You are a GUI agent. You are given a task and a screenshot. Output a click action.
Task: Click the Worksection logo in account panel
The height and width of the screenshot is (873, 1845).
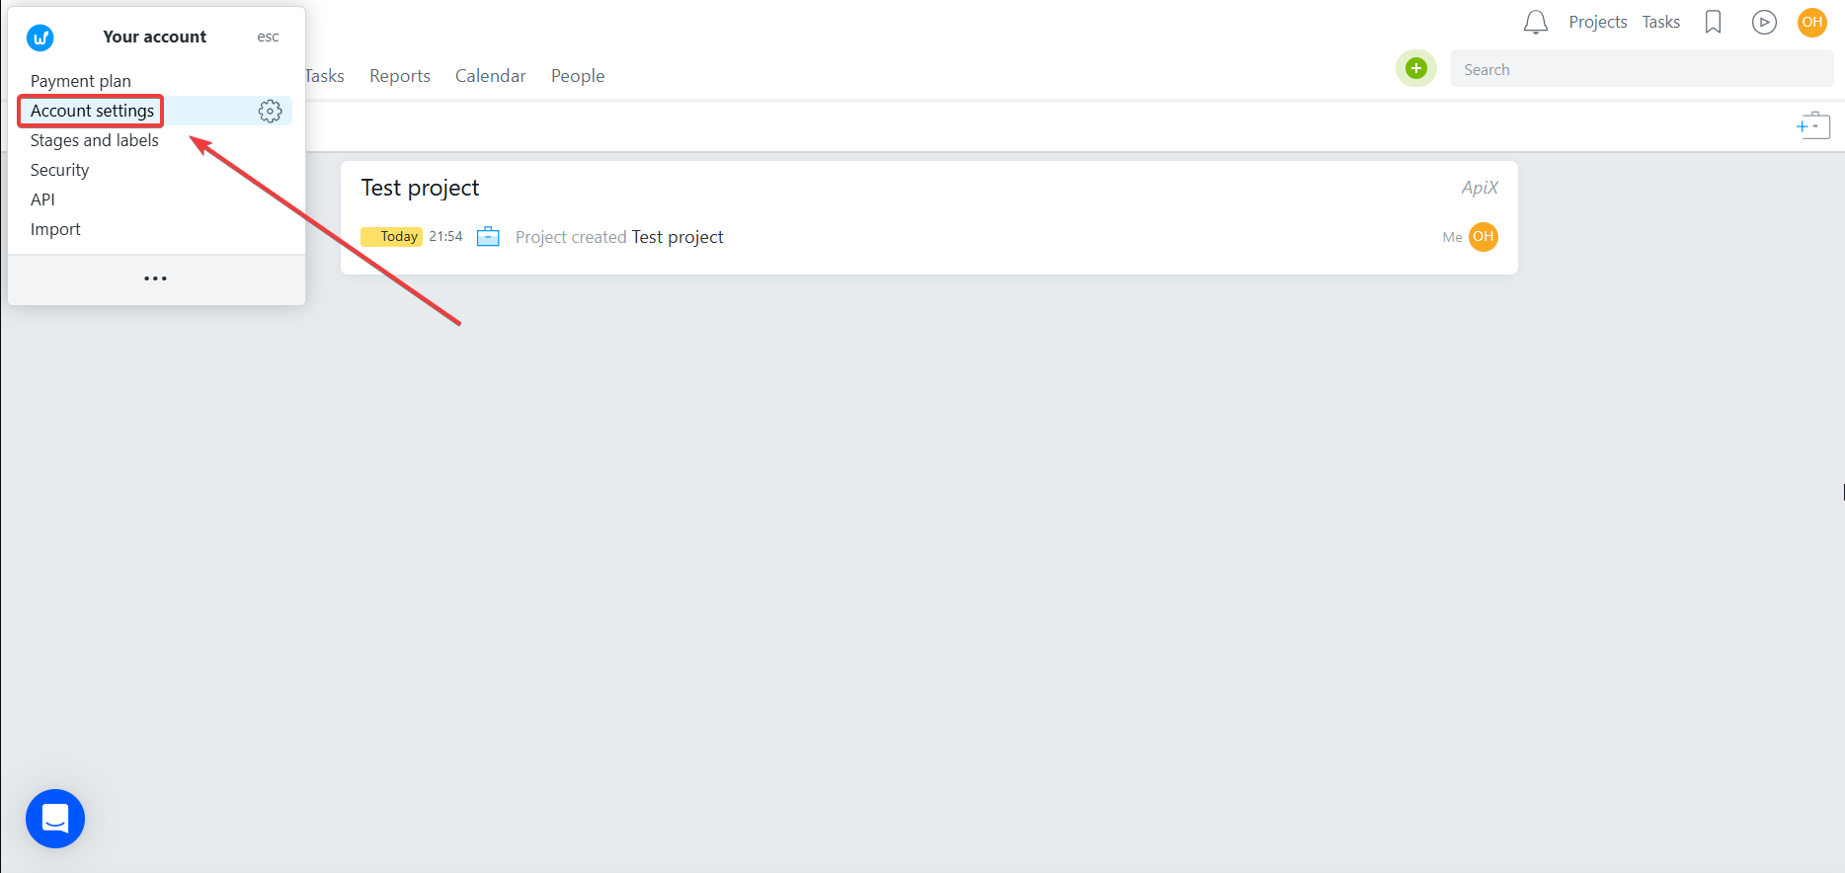coord(40,39)
